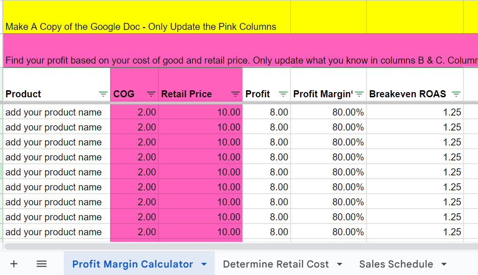Select the last visible row's Breakeven ROAS 1.25
The width and height of the screenshot is (478, 275).
click(415, 232)
